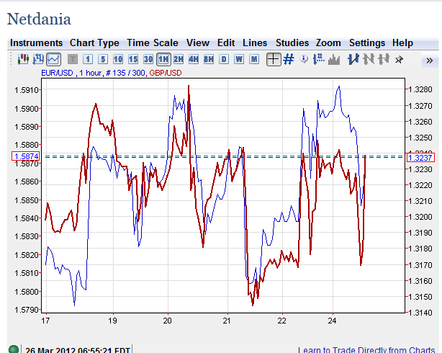
Task: Switch to the OHLC bar chart icon
Action: 39,59
